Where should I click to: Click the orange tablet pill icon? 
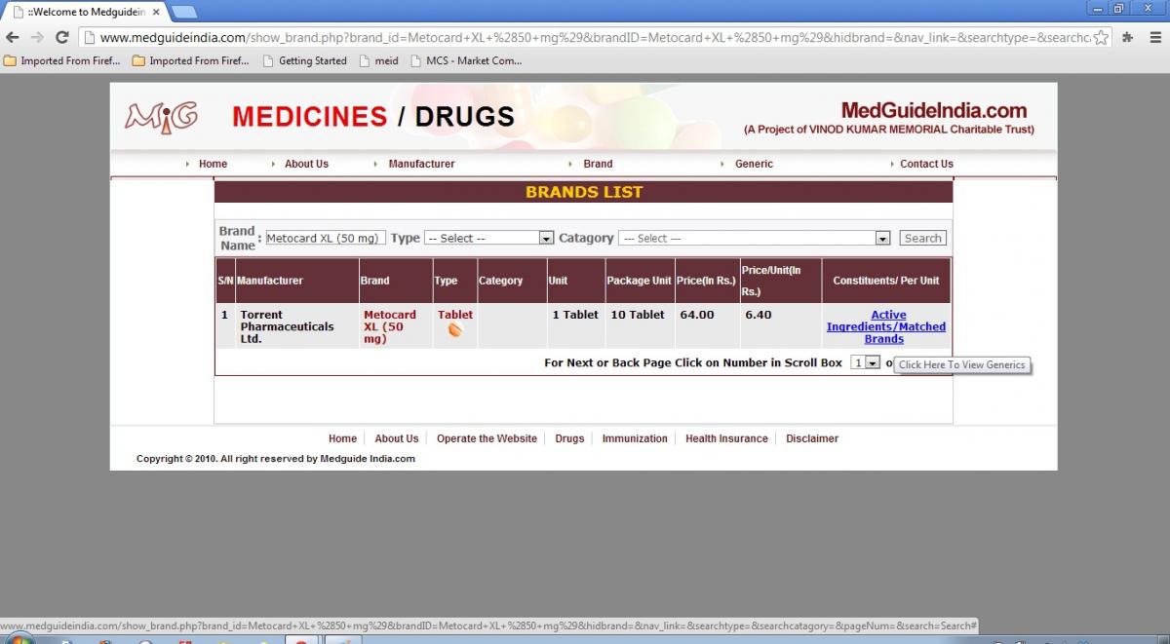[454, 330]
